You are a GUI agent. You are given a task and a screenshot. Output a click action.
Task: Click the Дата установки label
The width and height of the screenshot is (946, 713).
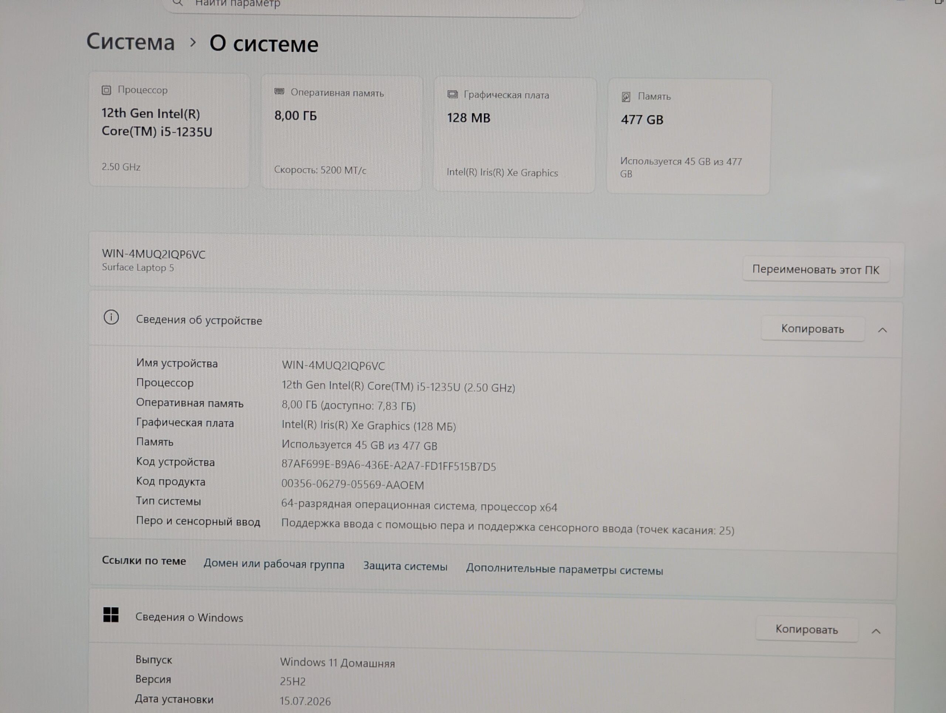click(x=174, y=699)
